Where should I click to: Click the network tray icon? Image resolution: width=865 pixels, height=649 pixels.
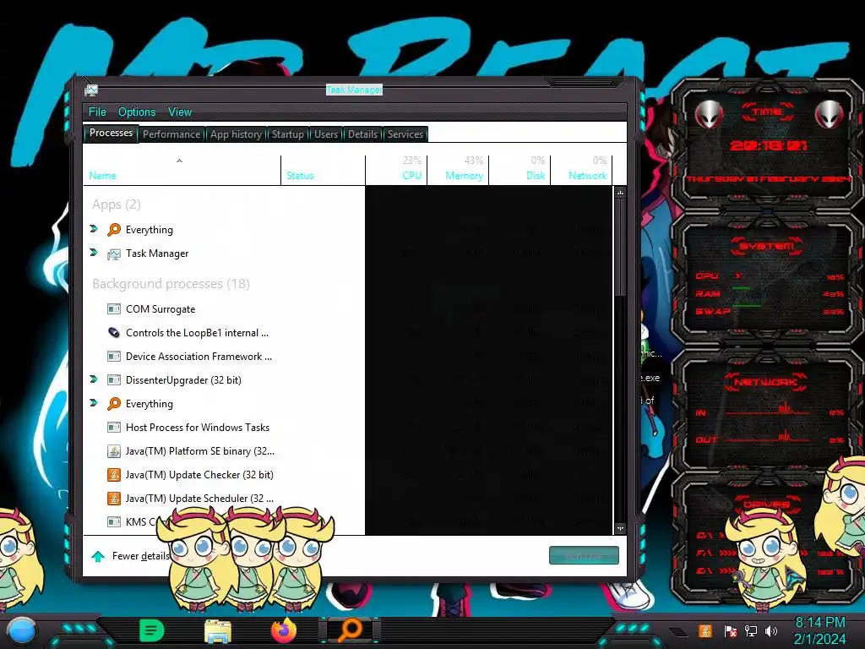[x=751, y=630]
